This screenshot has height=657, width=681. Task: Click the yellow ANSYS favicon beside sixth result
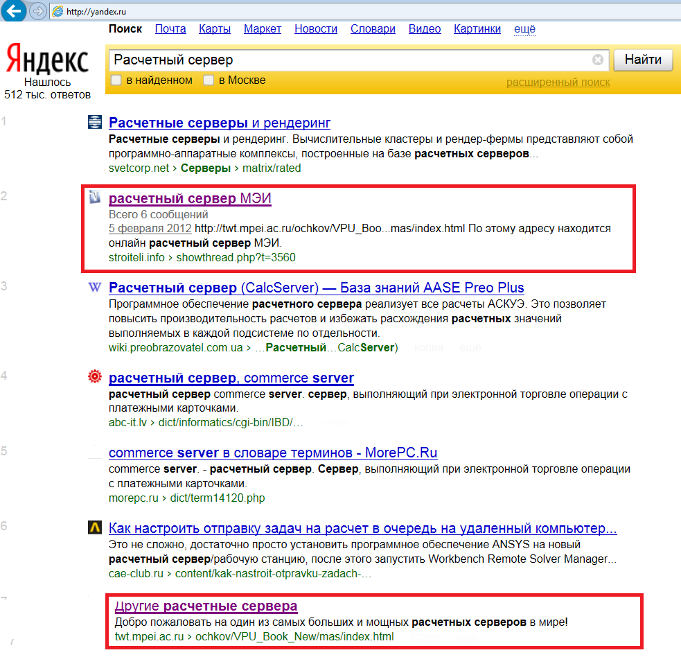click(x=95, y=527)
